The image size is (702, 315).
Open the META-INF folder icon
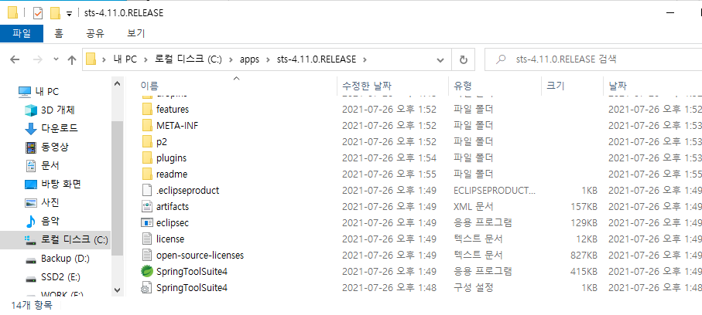click(x=147, y=126)
